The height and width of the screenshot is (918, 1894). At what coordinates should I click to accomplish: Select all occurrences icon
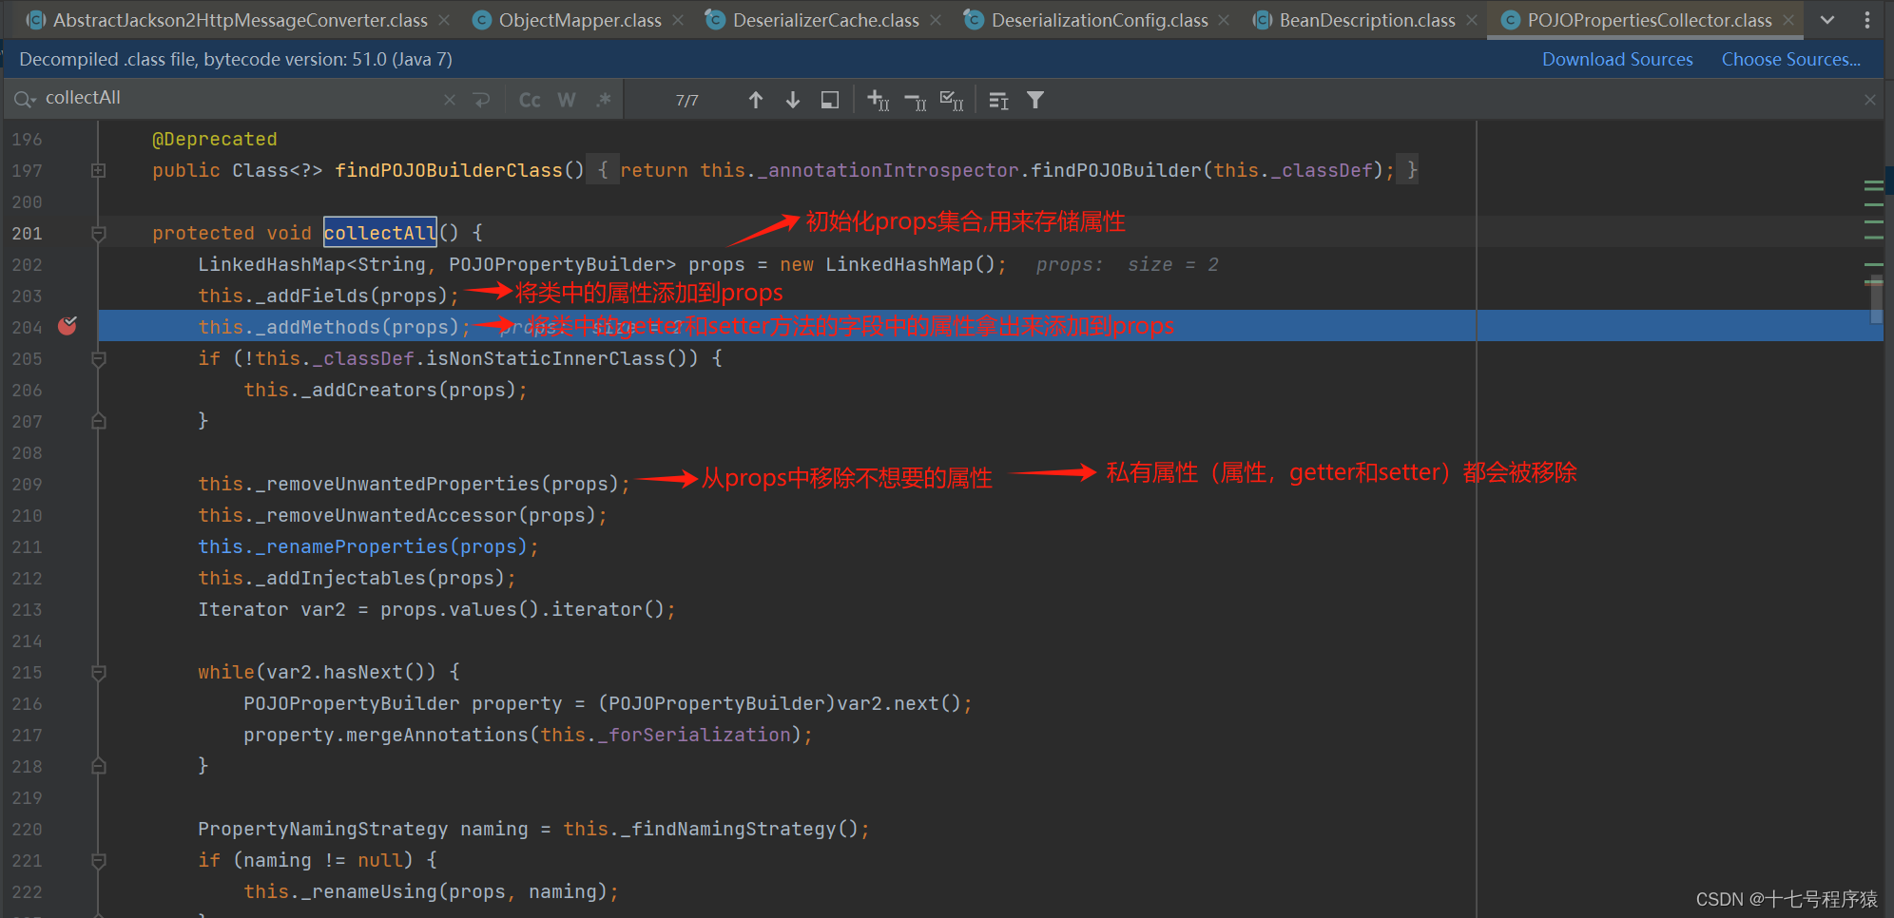[x=952, y=100]
